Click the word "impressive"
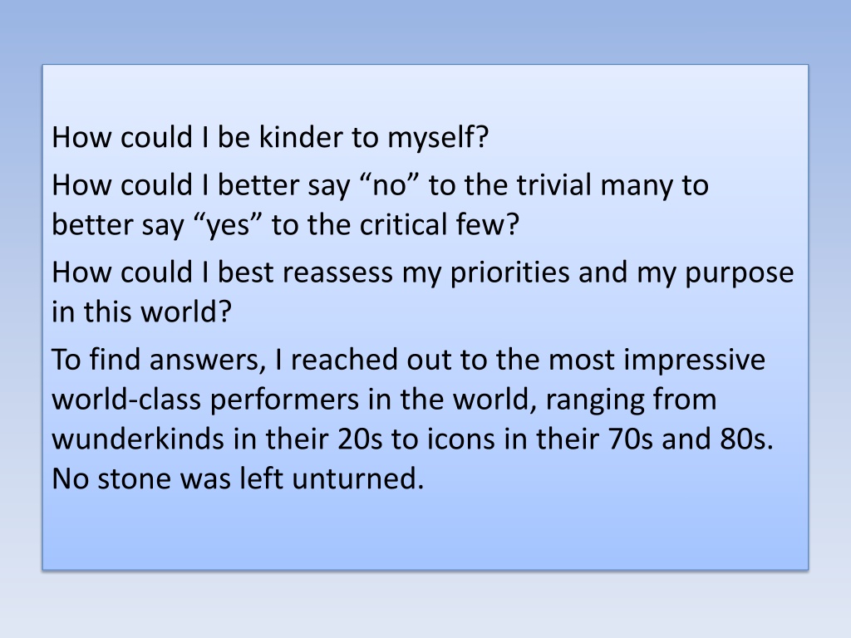Image resolution: width=851 pixels, height=638 pixels. [695, 361]
